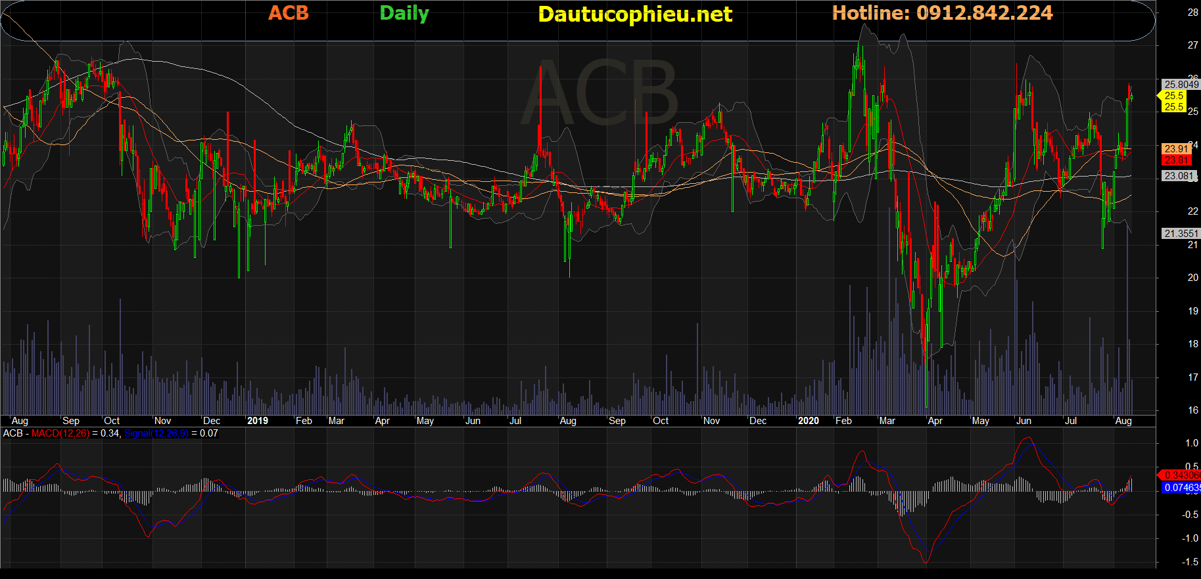
Task: Click the orange 23.91 price tag
Action: click(x=1176, y=149)
